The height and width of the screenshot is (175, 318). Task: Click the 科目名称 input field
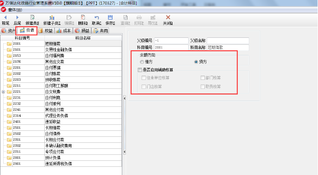228,48
